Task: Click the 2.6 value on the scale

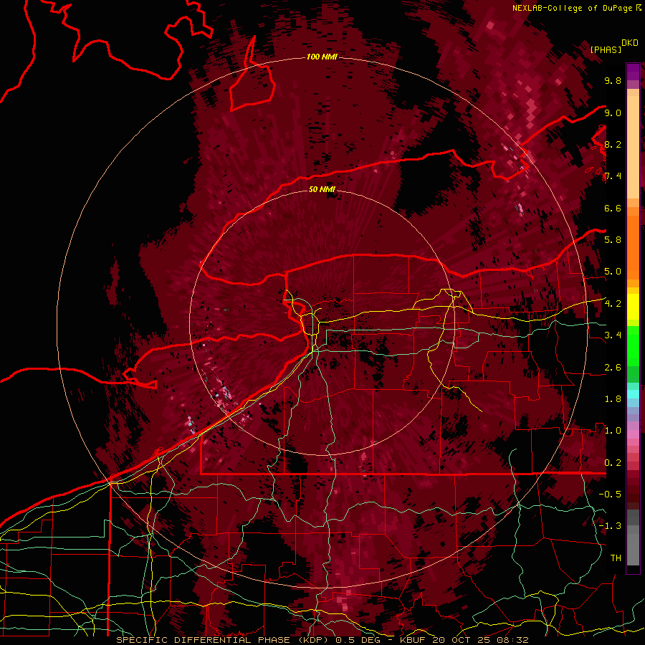Action: point(613,368)
